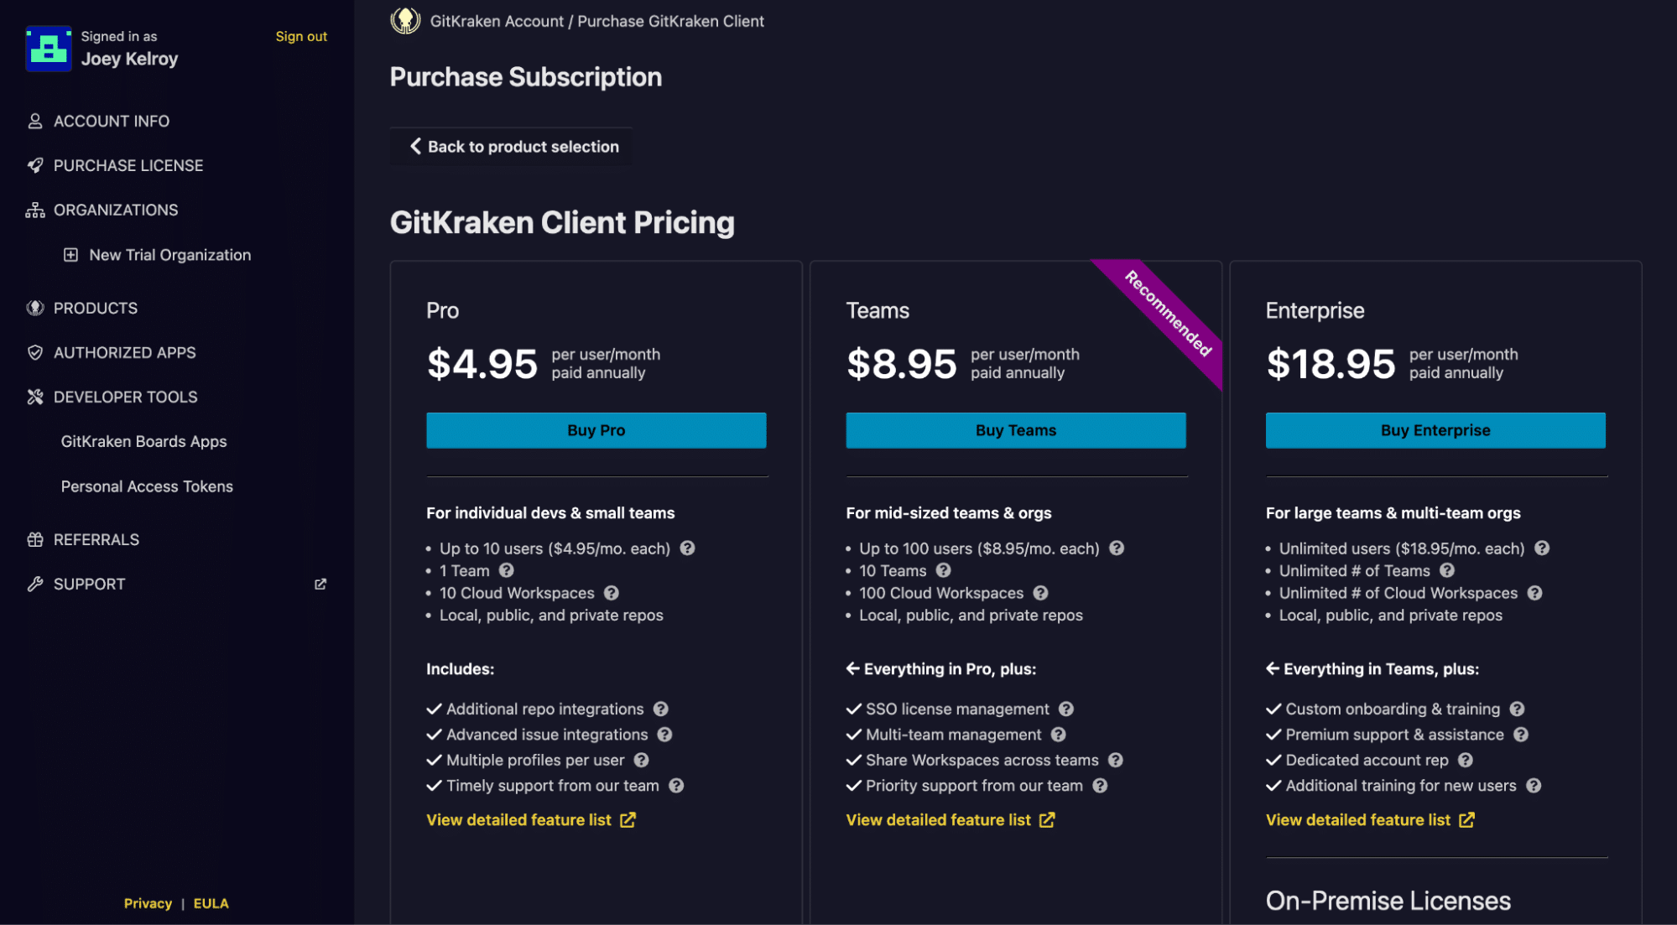Click Joey Kelroy's profile avatar
Screen dimensions: 1677x925
point(49,49)
